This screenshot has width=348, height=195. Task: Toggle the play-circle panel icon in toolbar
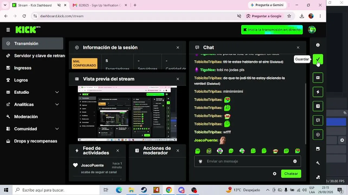pyautogui.click(x=318, y=135)
